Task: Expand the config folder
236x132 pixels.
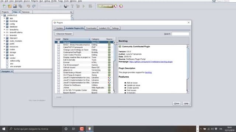Action: tap(4, 24)
